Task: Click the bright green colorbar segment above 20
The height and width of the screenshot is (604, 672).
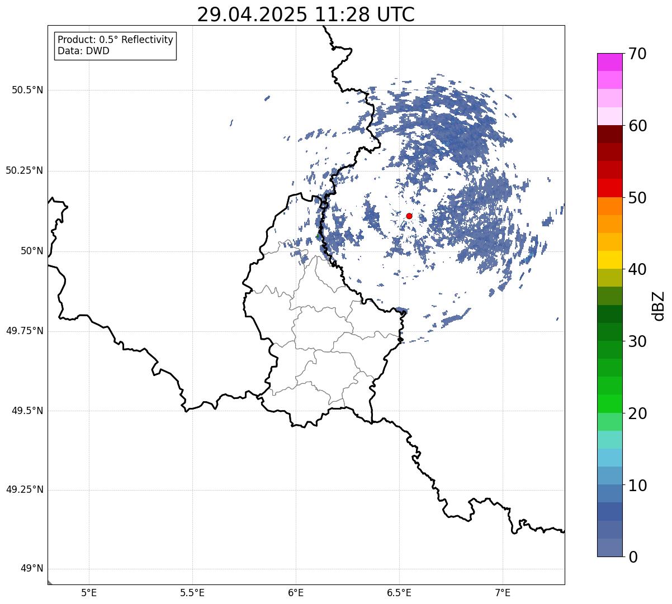Action: coord(610,403)
